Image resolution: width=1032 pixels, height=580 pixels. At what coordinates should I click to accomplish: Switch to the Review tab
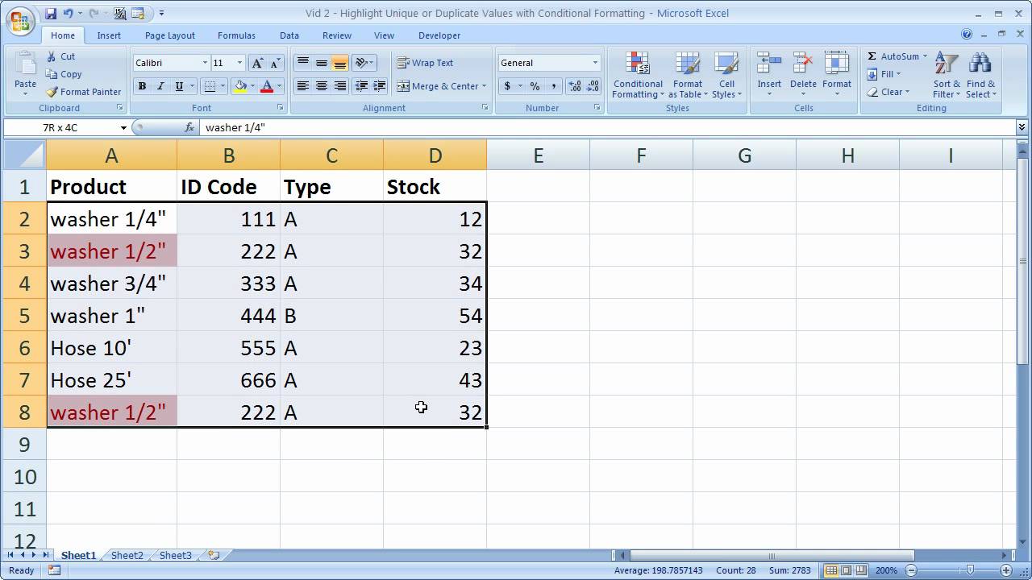point(337,35)
